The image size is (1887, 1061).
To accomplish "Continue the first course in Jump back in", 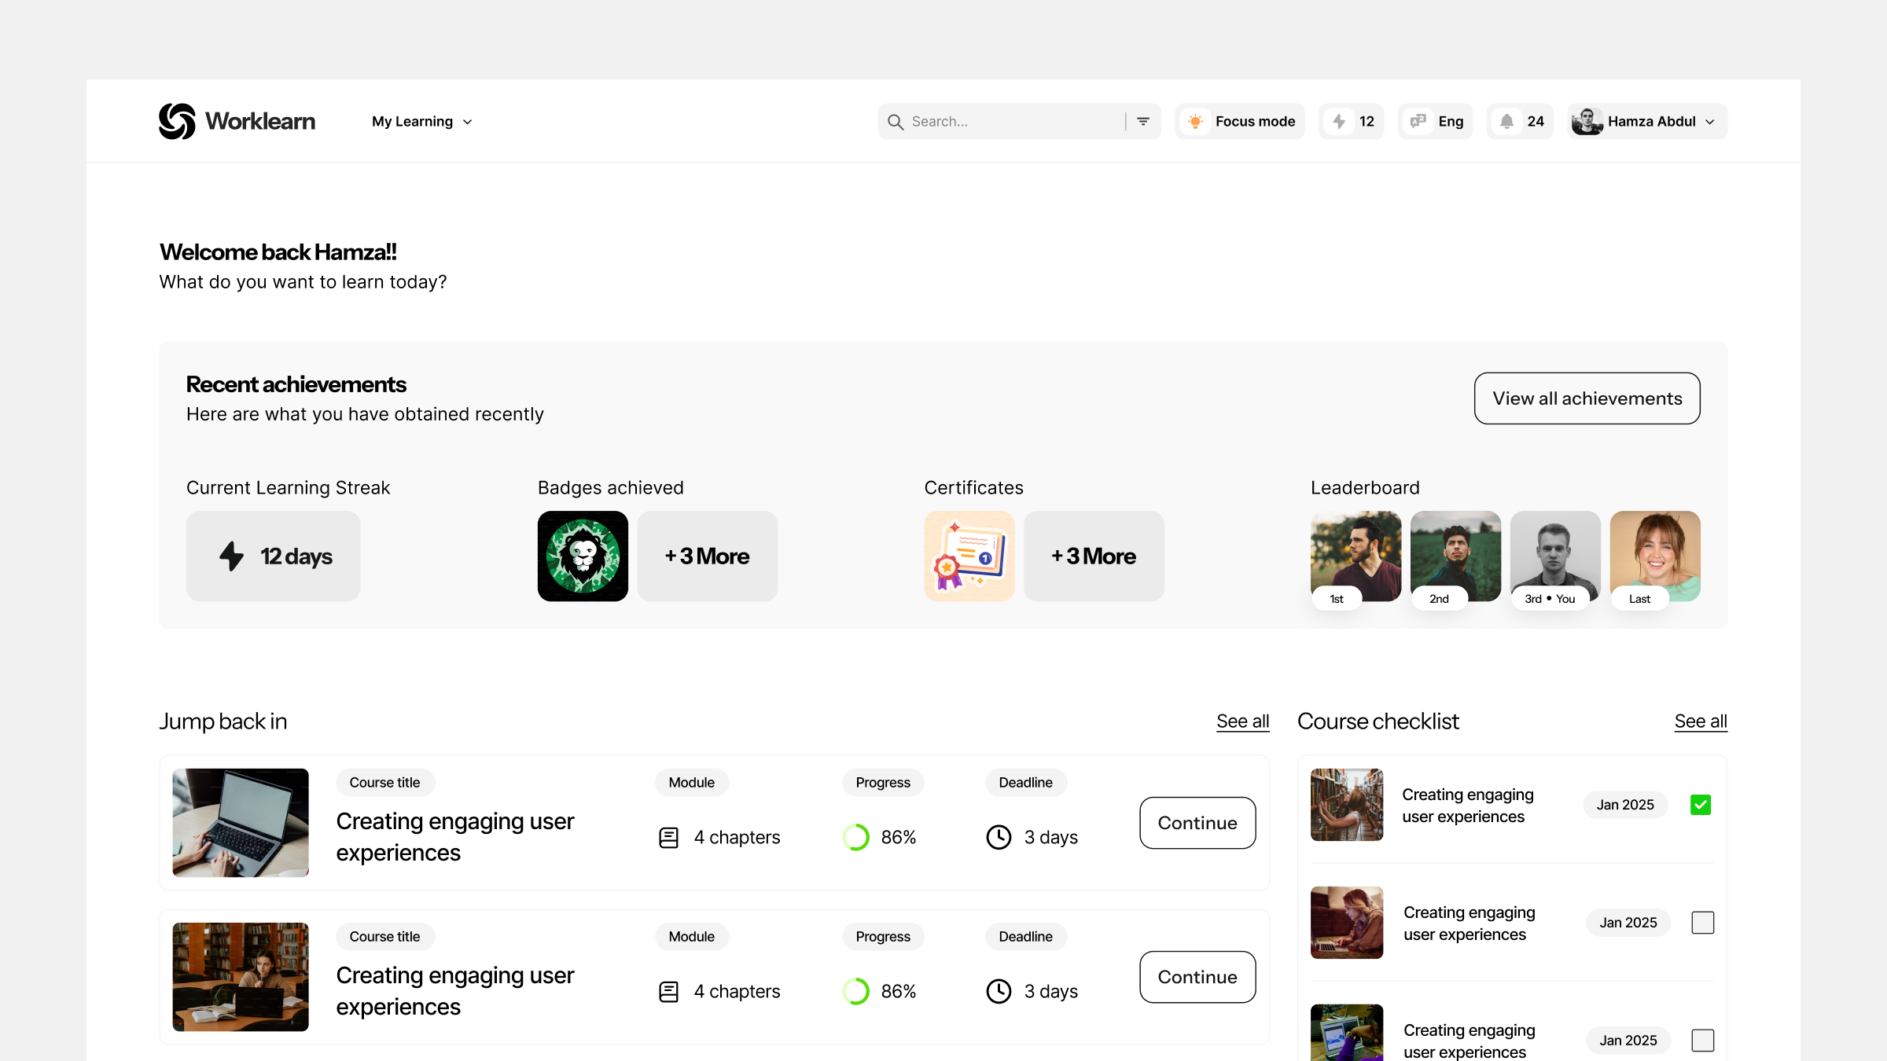I will (1197, 823).
